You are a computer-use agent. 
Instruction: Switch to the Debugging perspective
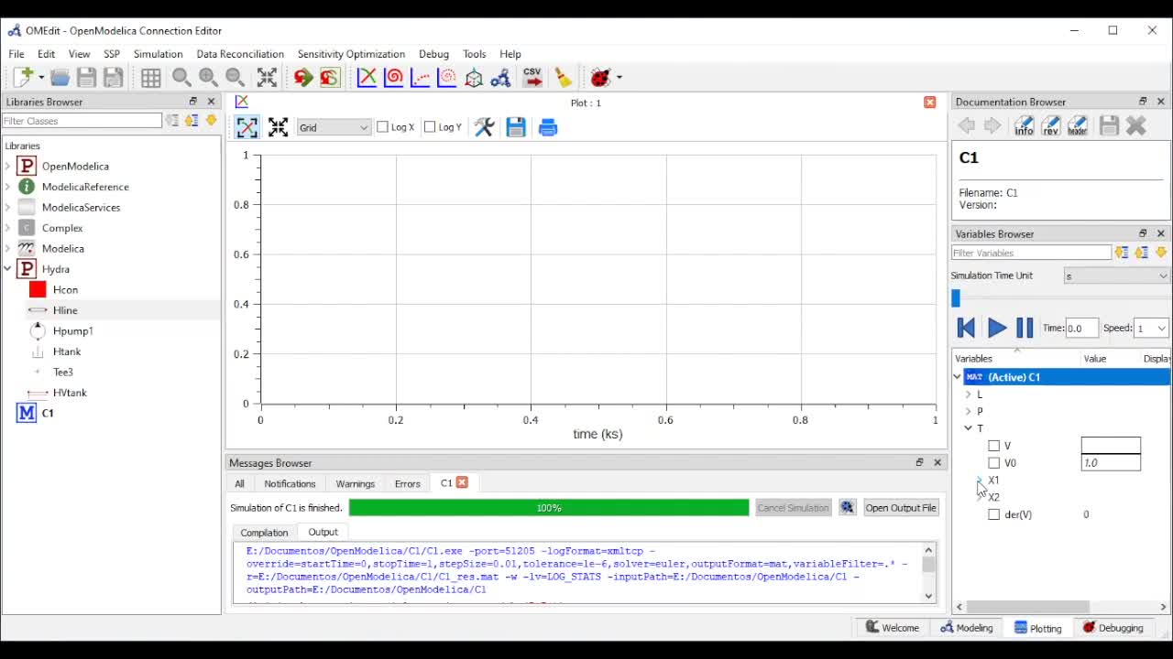pyautogui.click(x=1113, y=628)
